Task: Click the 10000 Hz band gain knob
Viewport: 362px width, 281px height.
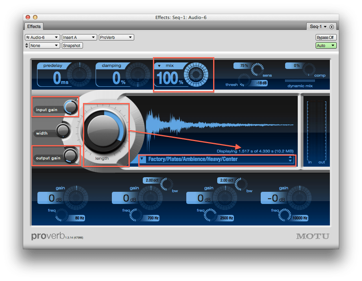Action: pyautogui.click(x=299, y=197)
